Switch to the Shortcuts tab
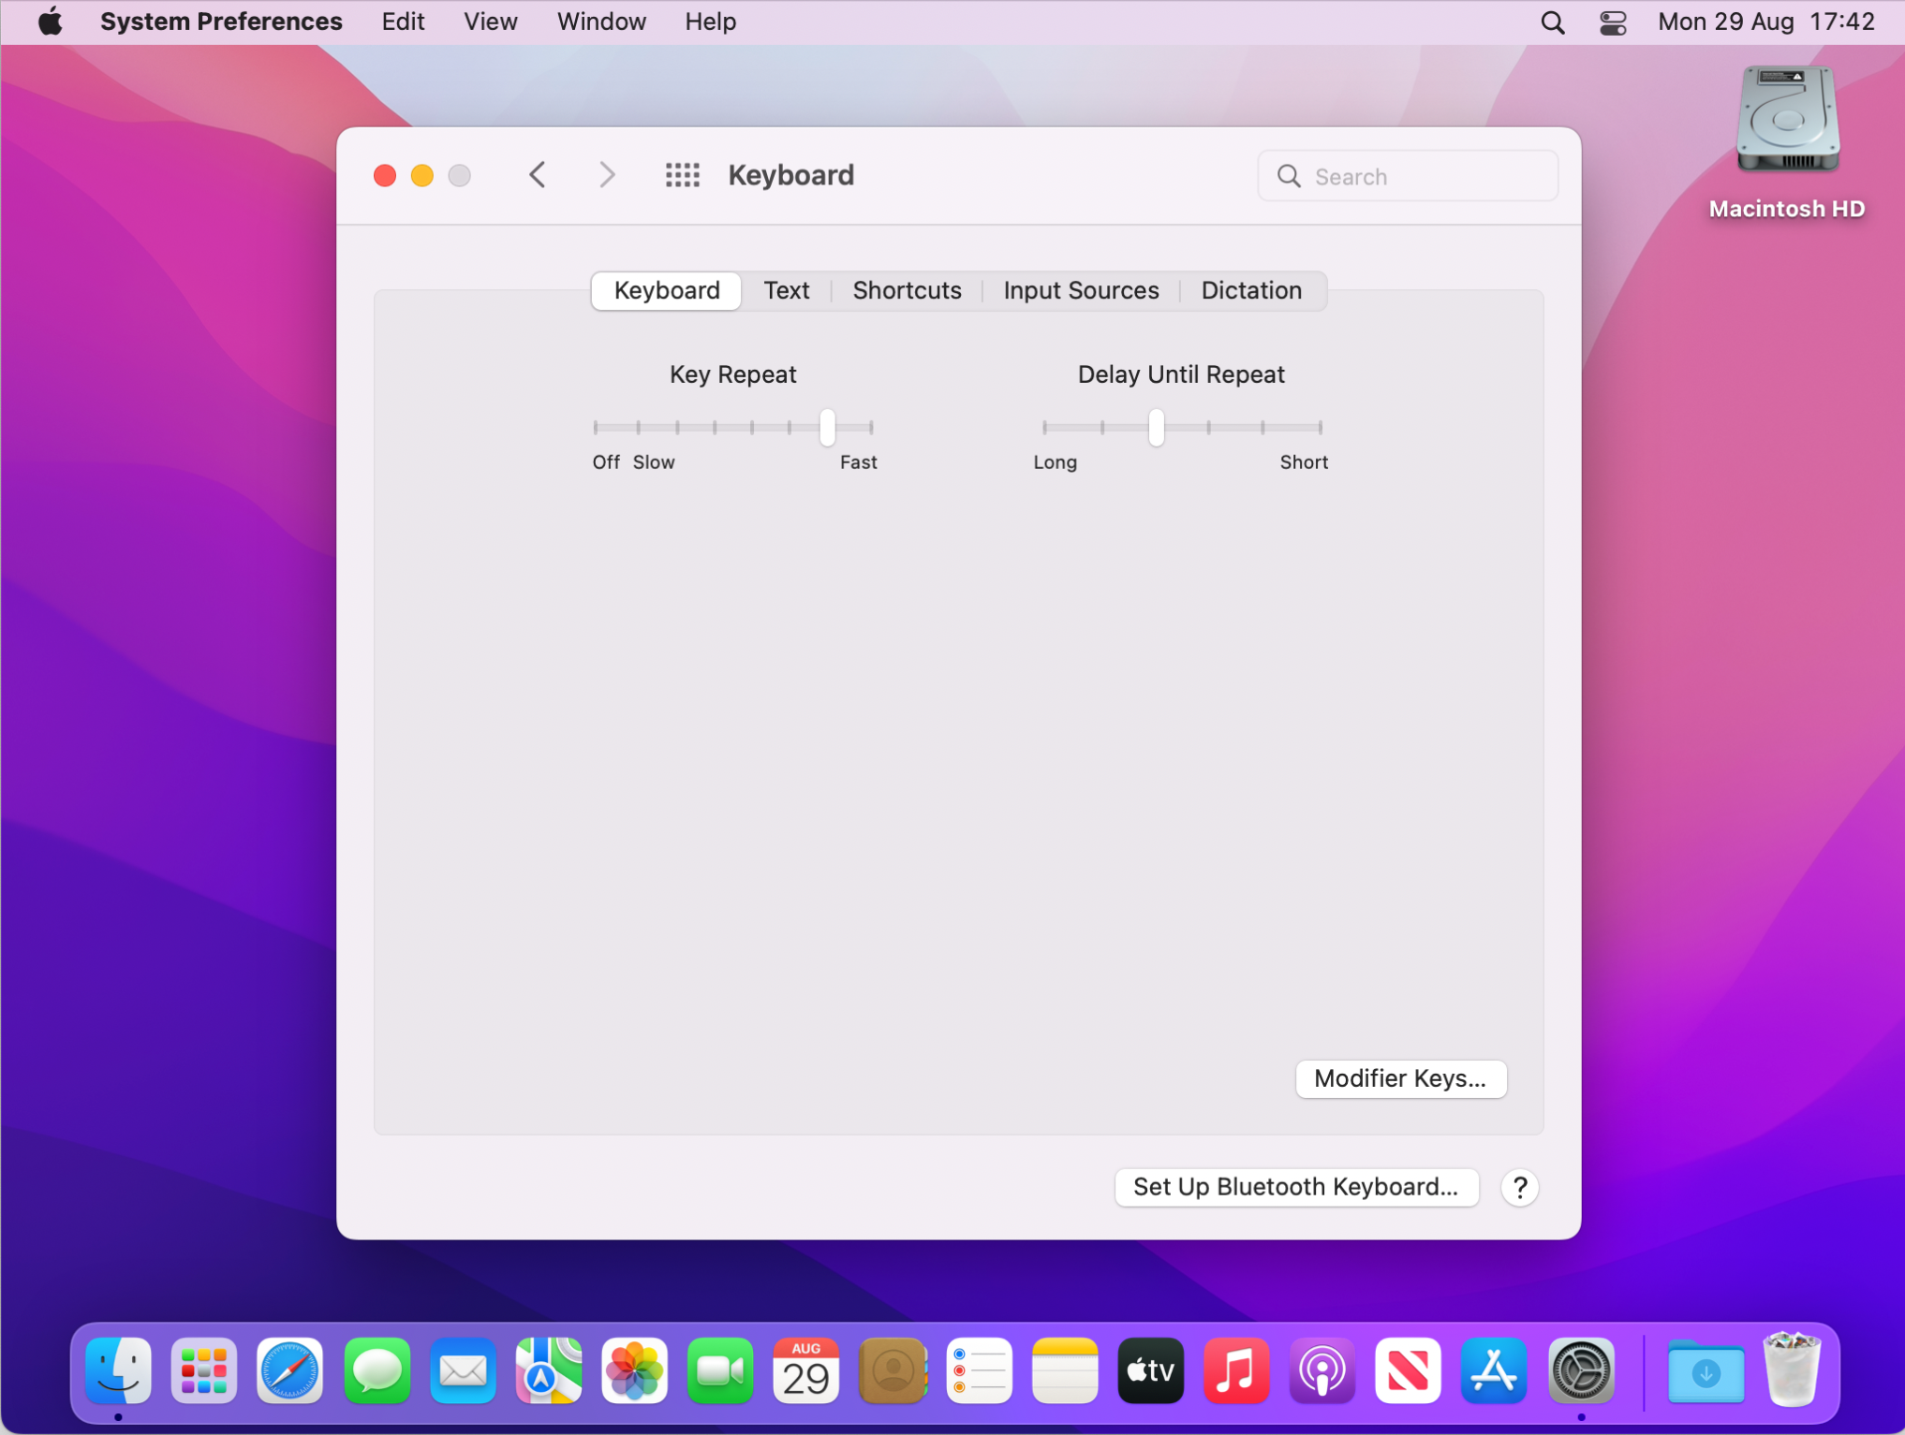Image resolution: width=1905 pixels, height=1435 pixels. click(x=907, y=290)
